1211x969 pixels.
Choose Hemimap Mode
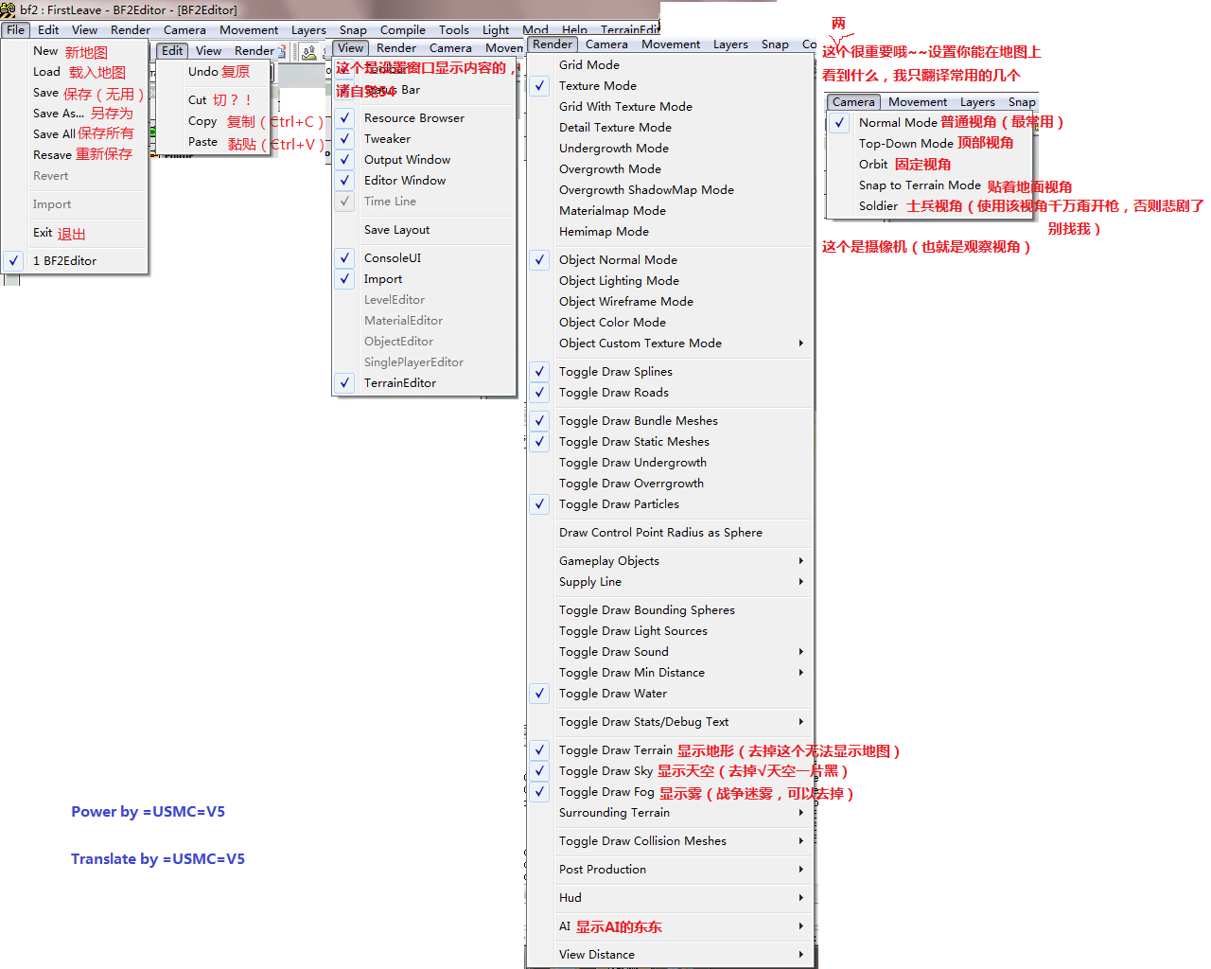[670, 232]
